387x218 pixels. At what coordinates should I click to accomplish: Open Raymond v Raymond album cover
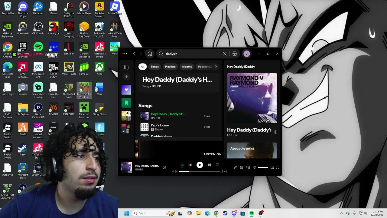(252, 98)
